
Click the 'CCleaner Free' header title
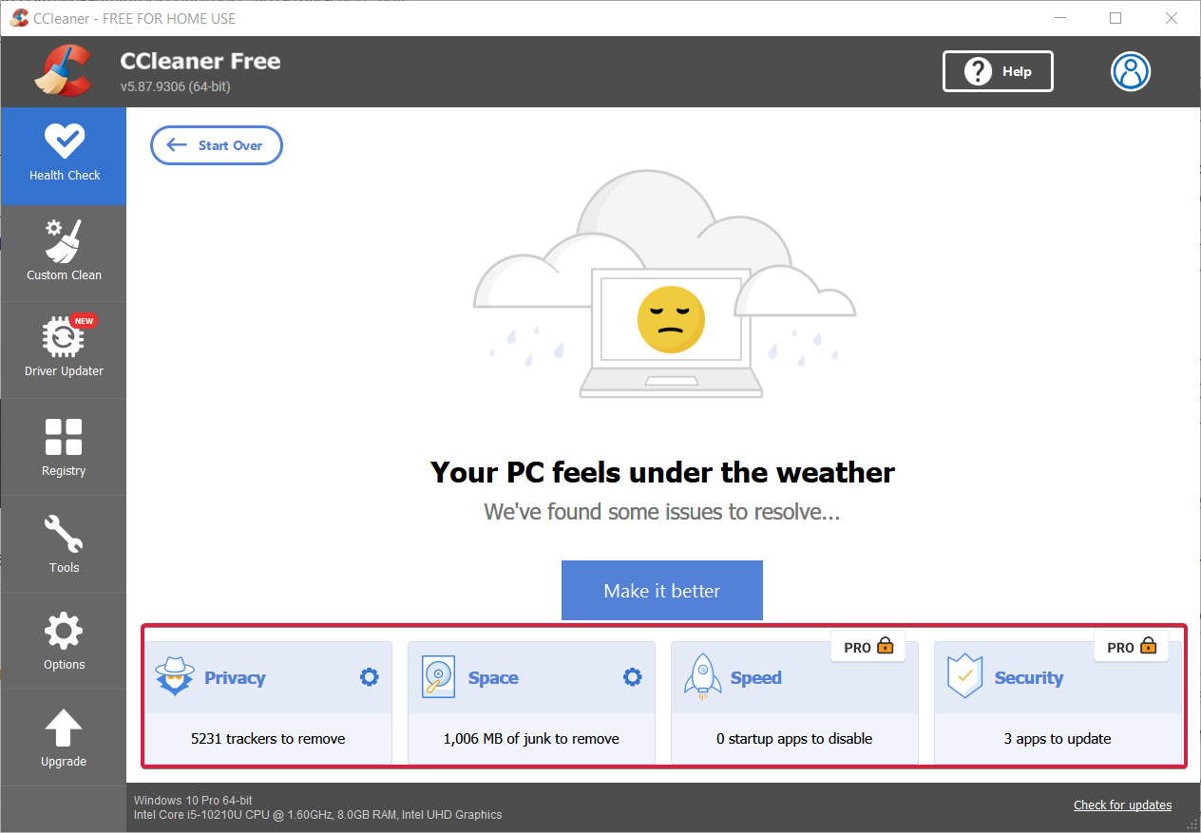pyautogui.click(x=200, y=61)
